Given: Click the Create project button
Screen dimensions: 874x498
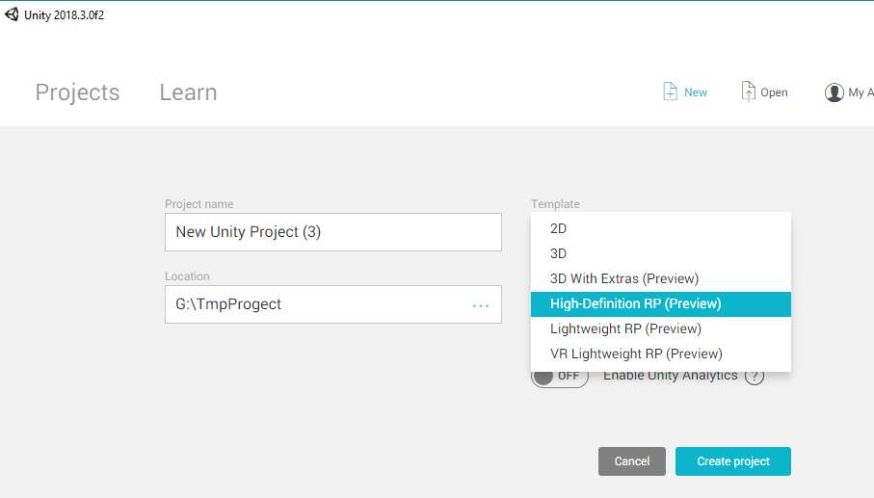Looking at the screenshot, I should point(733,461).
